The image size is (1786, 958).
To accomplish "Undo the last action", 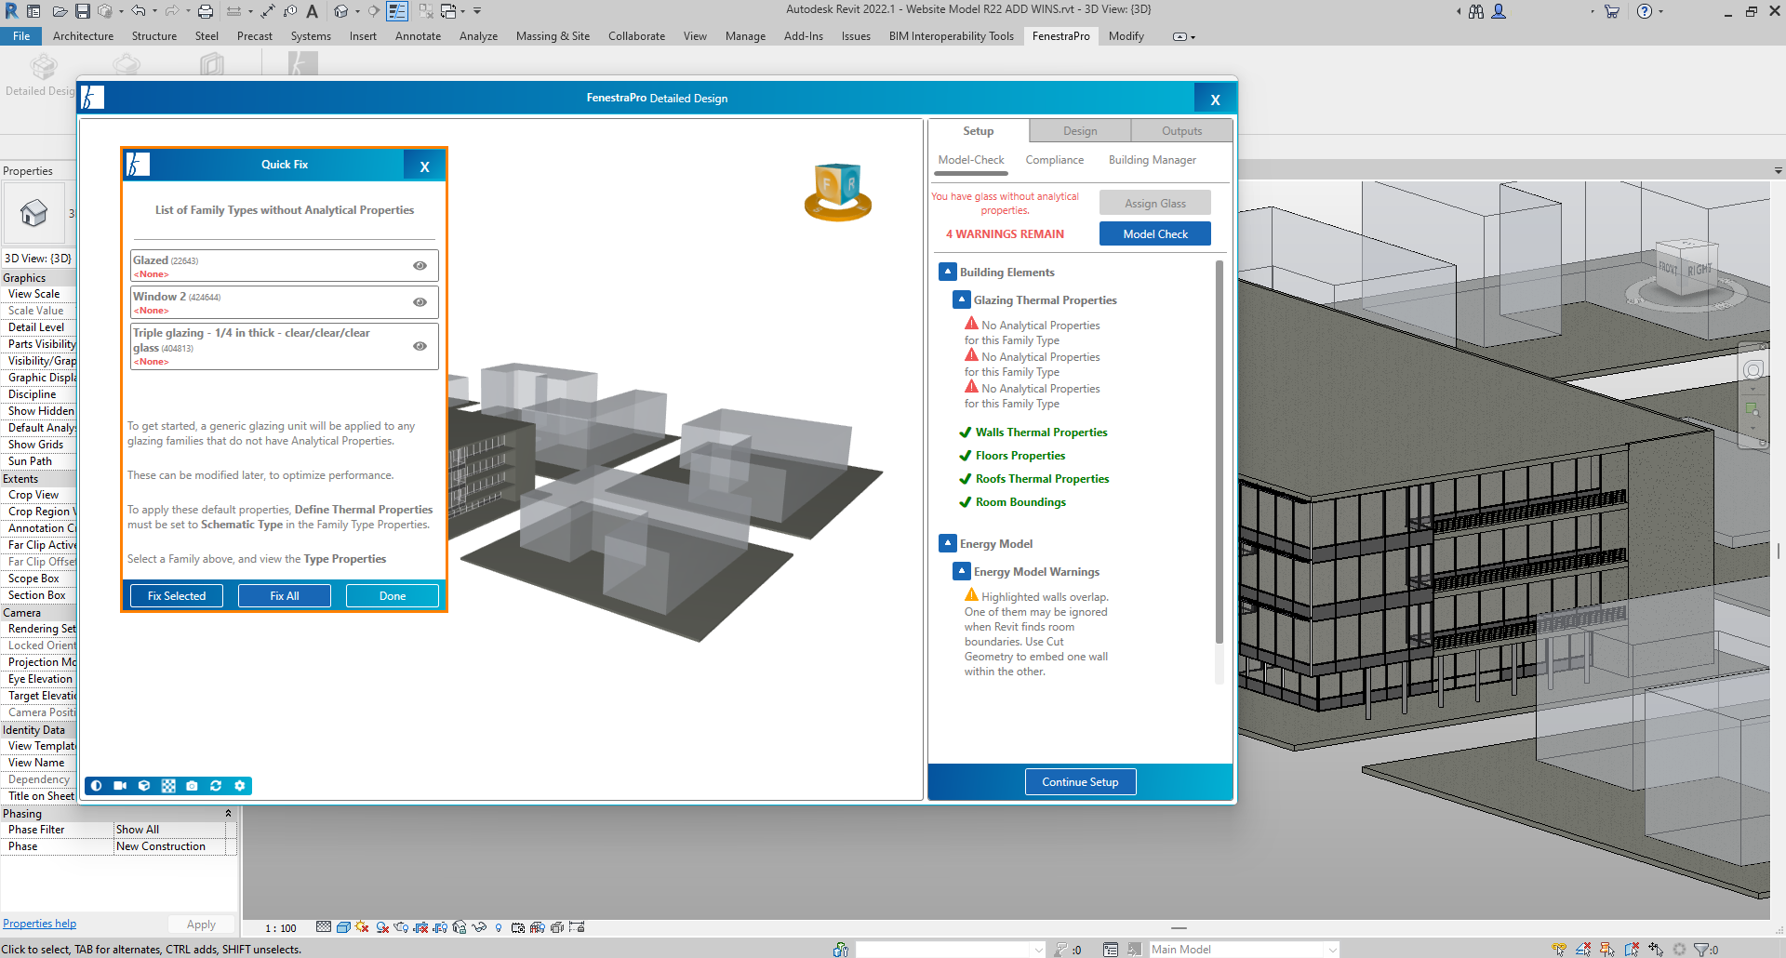I will point(138,11).
